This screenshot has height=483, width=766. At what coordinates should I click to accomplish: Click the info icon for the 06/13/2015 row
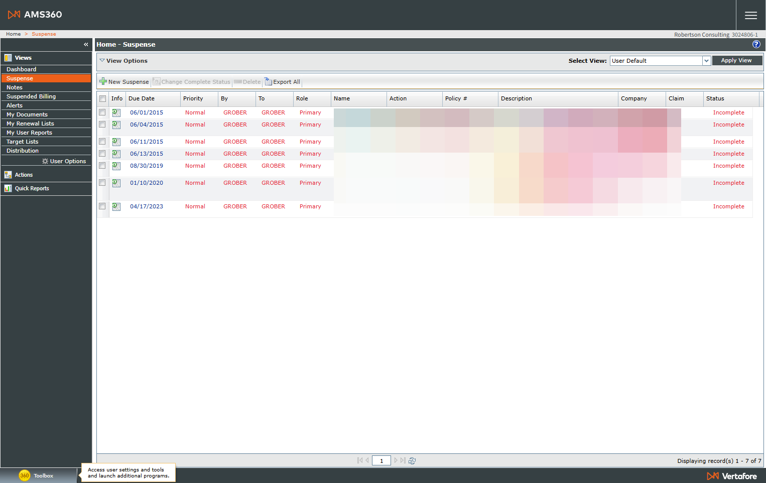point(116,154)
